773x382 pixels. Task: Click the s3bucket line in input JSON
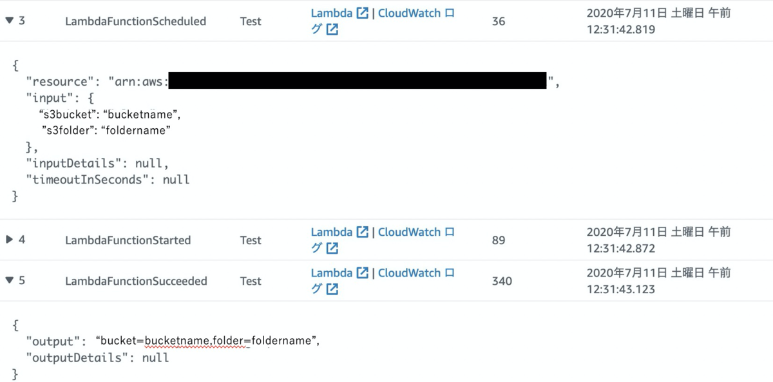tap(110, 115)
